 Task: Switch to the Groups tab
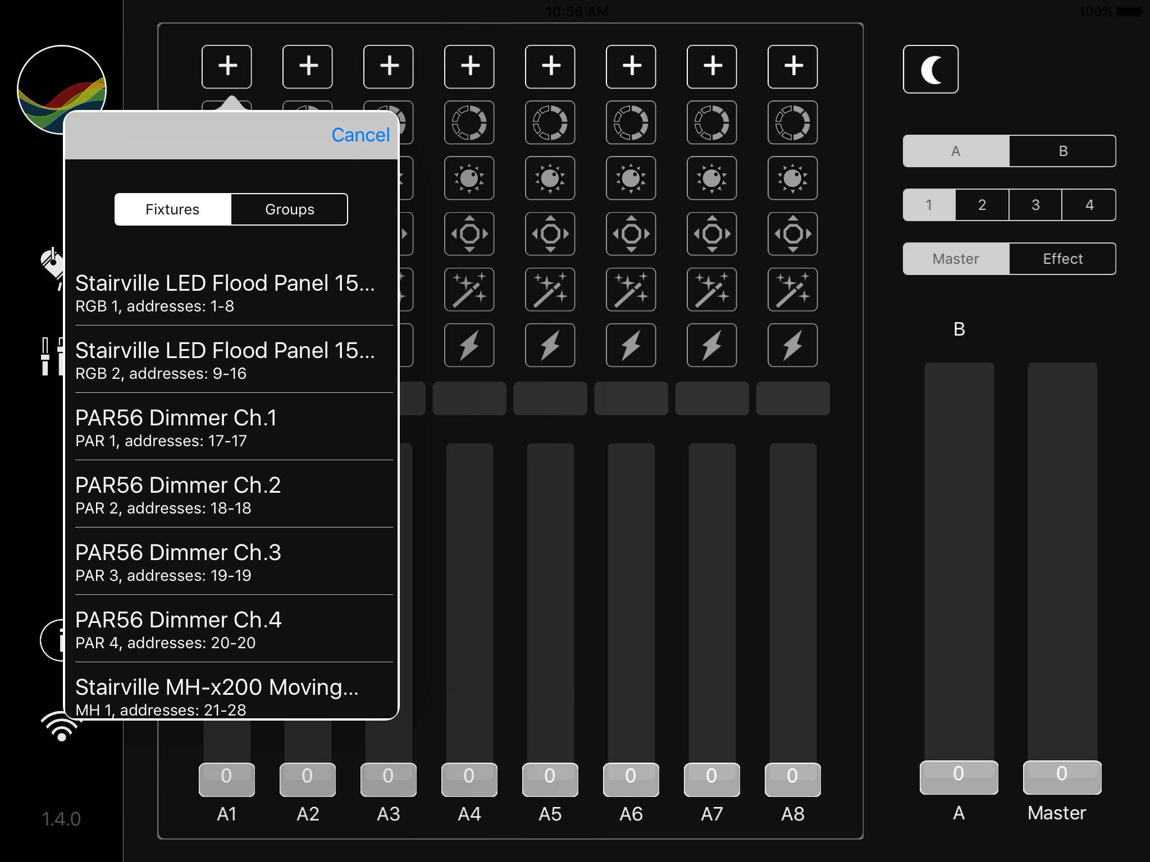click(x=289, y=209)
